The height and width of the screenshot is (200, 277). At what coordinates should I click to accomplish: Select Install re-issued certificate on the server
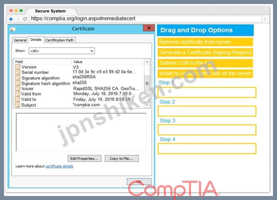coord(205,73)
